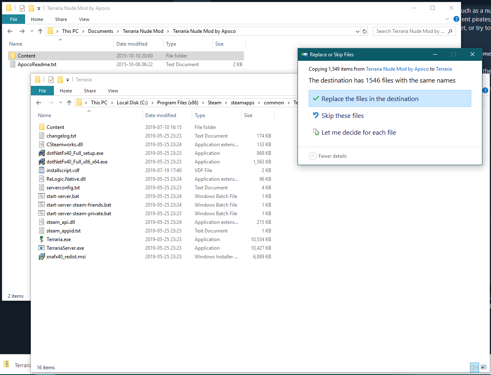491x375 pixels.
Task: Click the refresh button in back window address bar
Action: pyautogui.click(x=365, y=31)
